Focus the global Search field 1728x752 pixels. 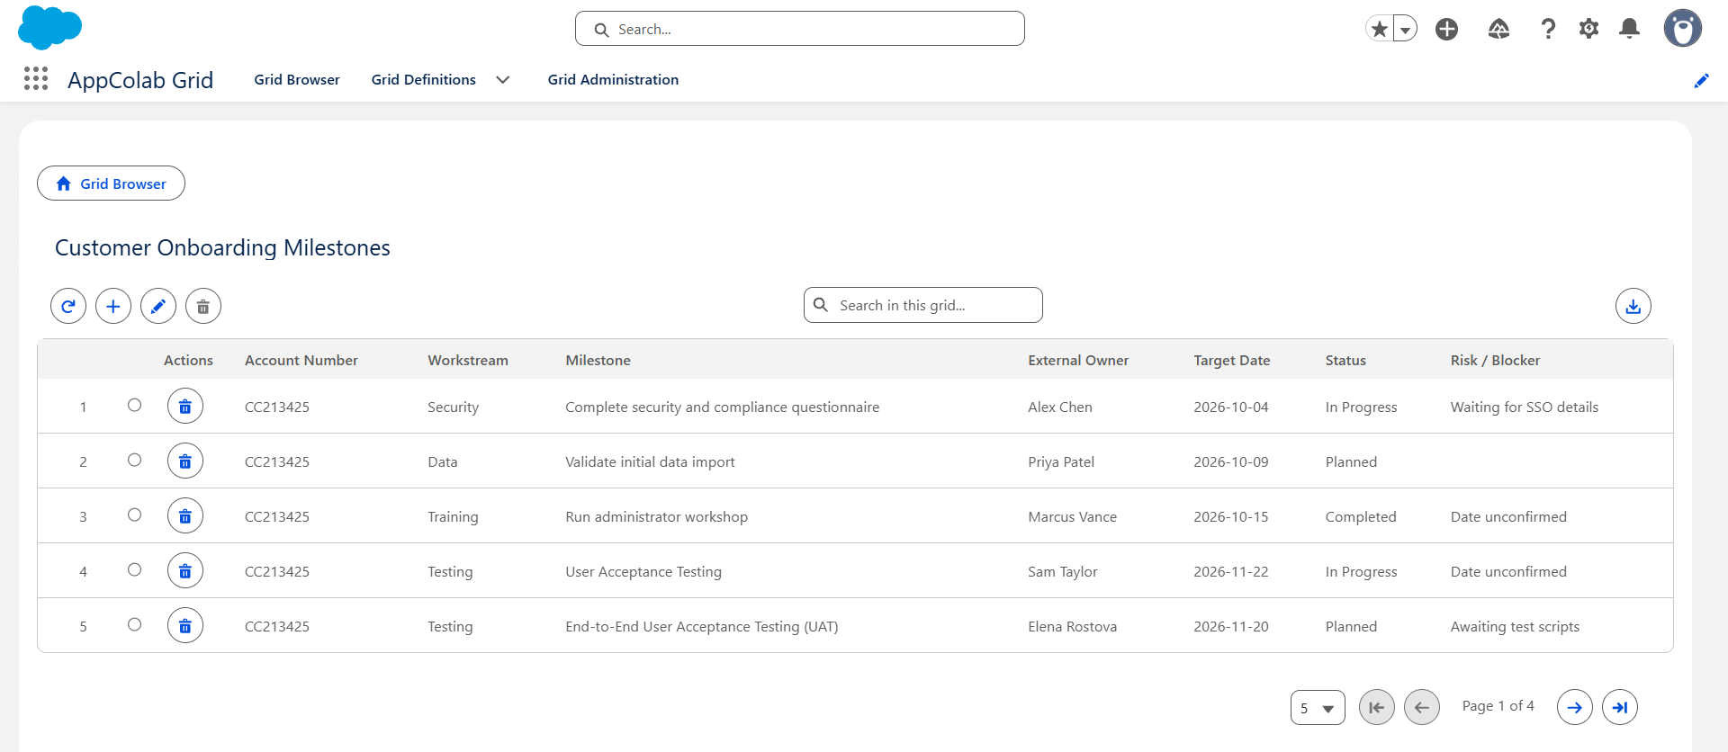coord(800,29)
